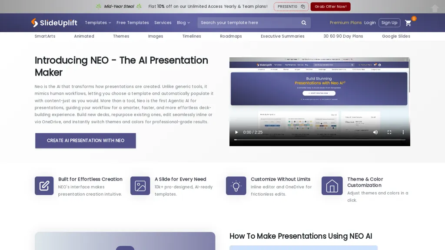
Task: Seek using the video progress bar
Action: tap(319, 139)
